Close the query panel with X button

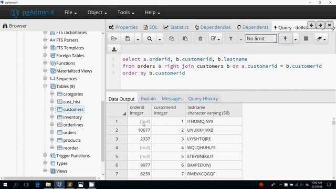(x=329, y=25)
